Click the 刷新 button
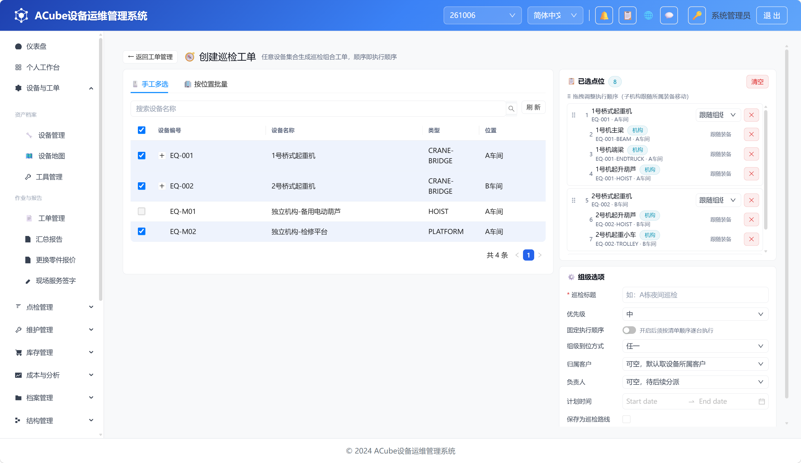The height and width of the screenshot is (463, 801). (533, 107)
